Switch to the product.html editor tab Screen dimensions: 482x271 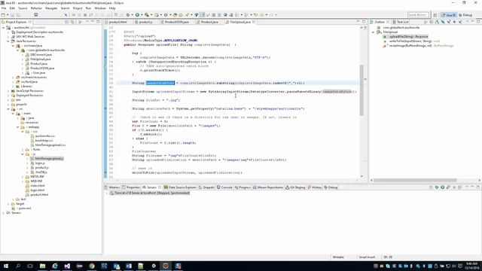point(117,22)
